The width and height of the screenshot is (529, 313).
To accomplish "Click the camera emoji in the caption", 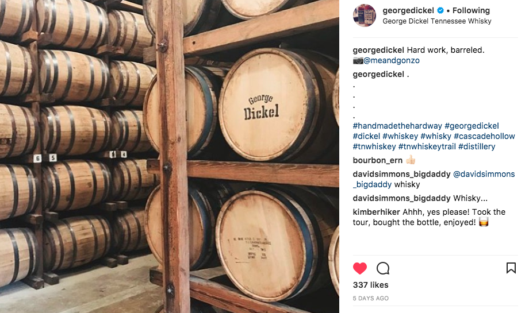I will (x=358, y=61).
